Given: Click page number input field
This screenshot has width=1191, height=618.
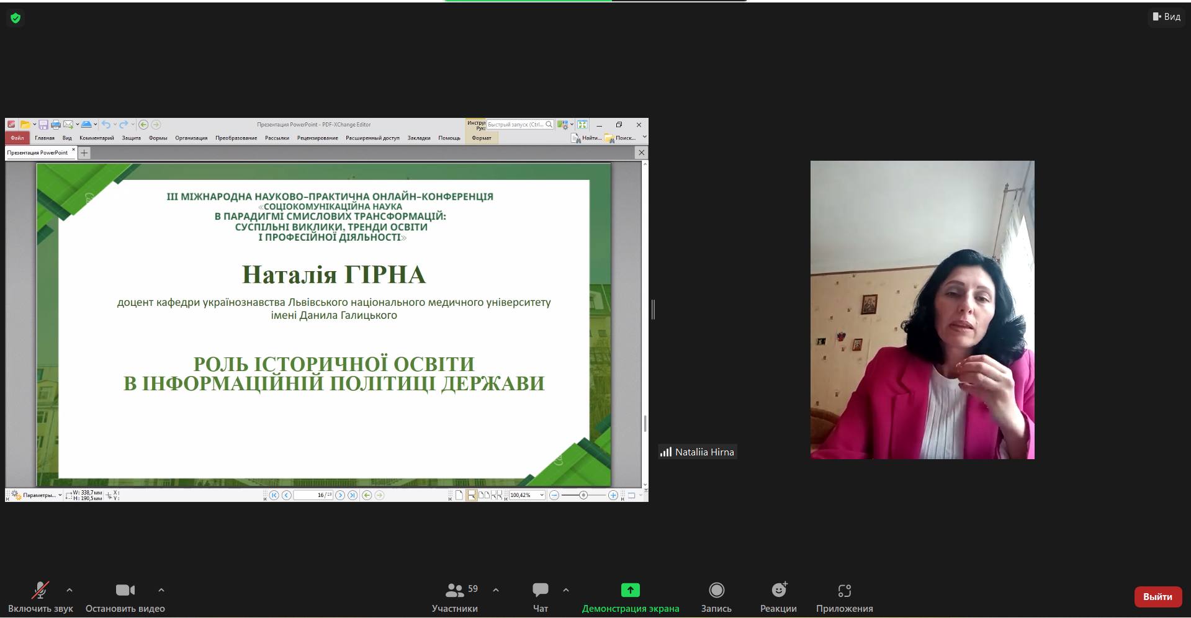Looking at the screenshot, I should pyautogui.click(x=313, y=495).
